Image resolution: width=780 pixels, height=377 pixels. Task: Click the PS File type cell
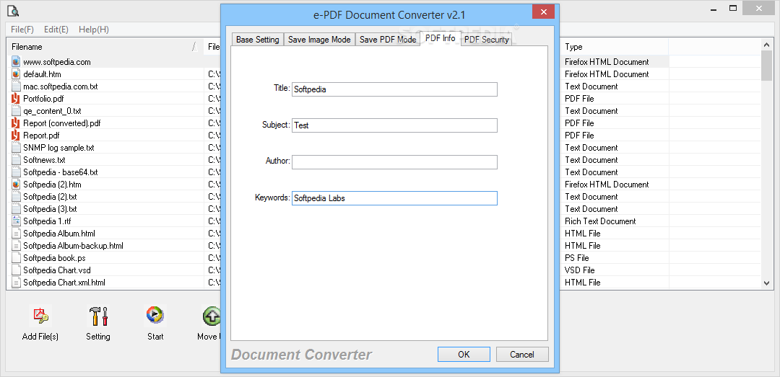point(576,258)
